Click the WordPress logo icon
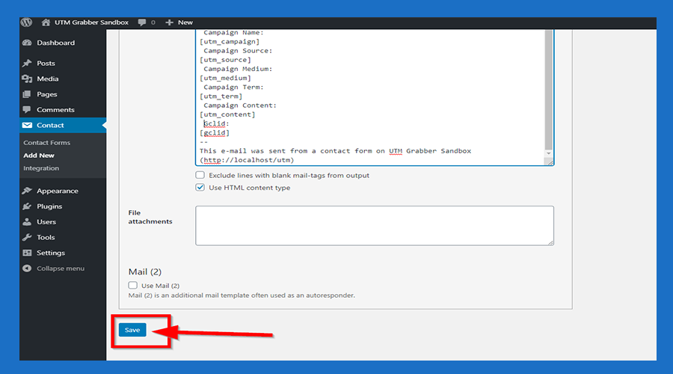This screenshot has height=374, width=673. click(28, 22)
